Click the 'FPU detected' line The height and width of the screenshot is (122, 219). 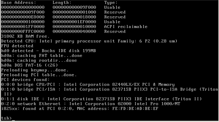[x=17, y=46]
